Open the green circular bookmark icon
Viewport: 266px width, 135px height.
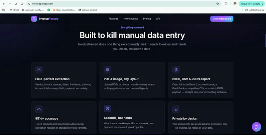(49, 10)
